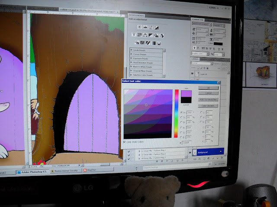
Task: Add a Brightness/Contrast adjustment
Action: click(x=139, y=27)
